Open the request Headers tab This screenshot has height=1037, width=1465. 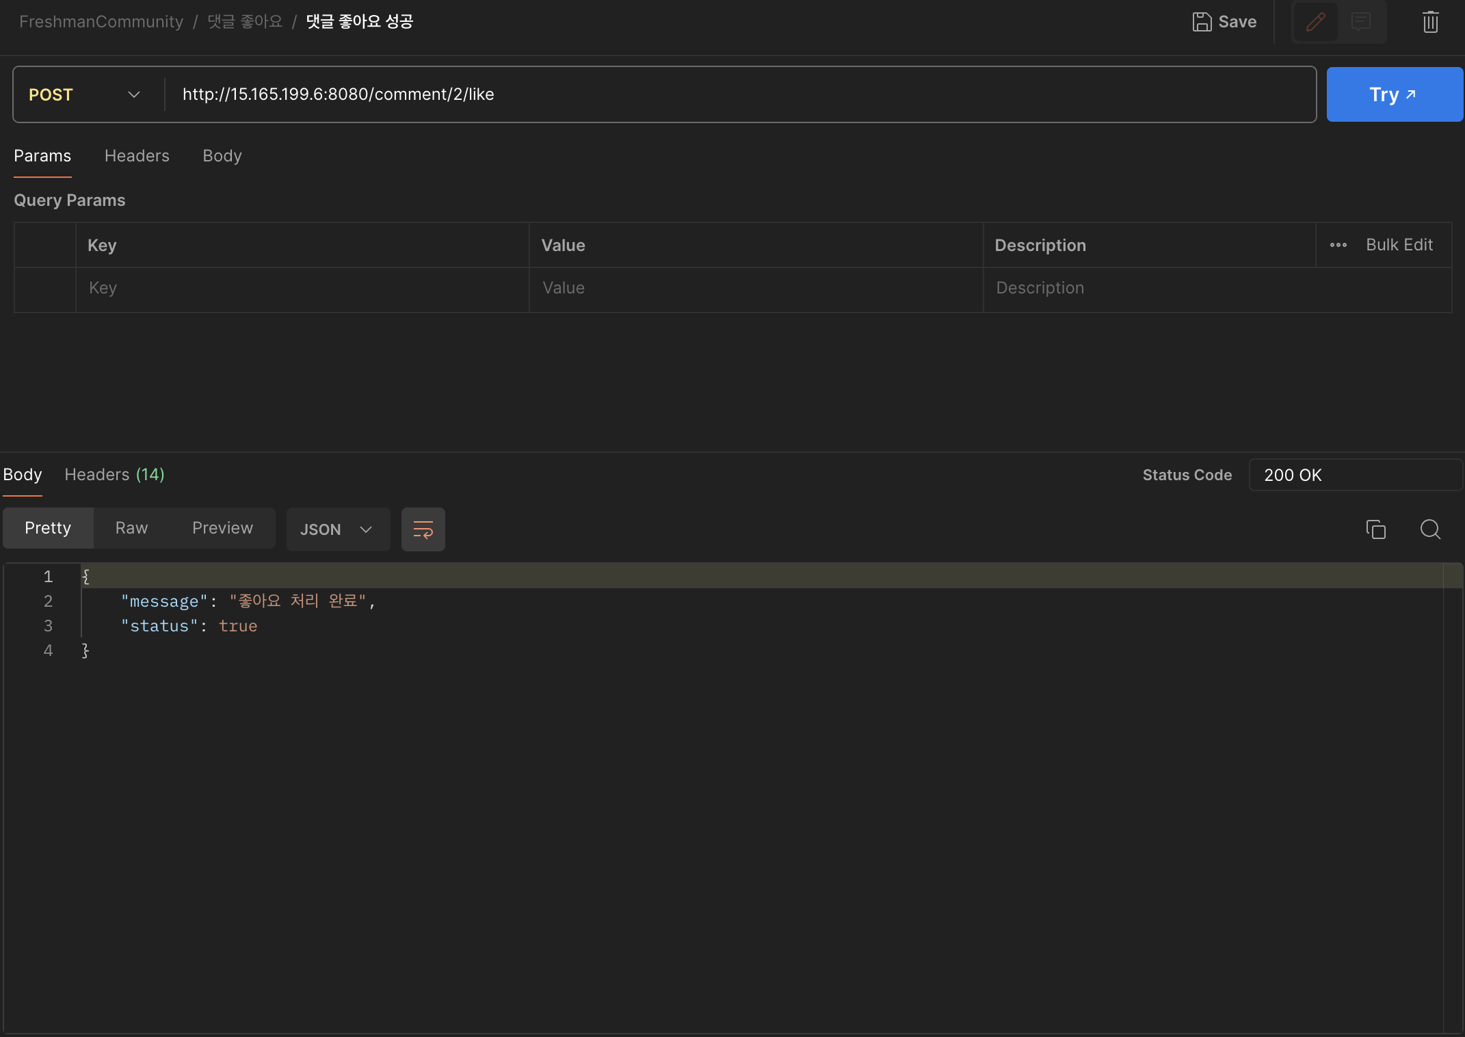tap(137, 156)
